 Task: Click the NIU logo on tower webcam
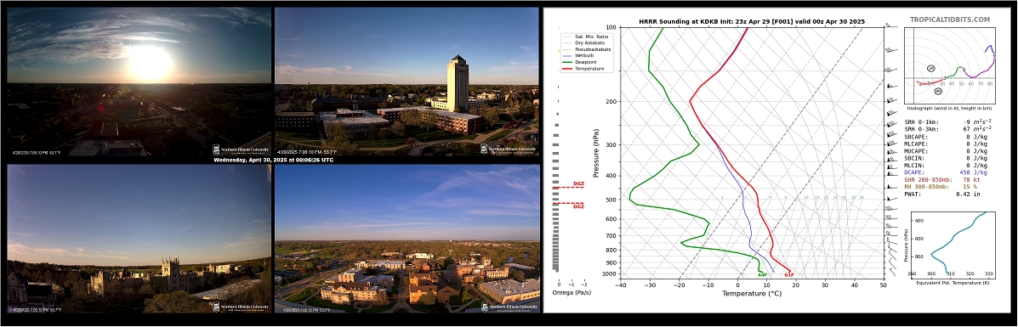coord(509,149)
